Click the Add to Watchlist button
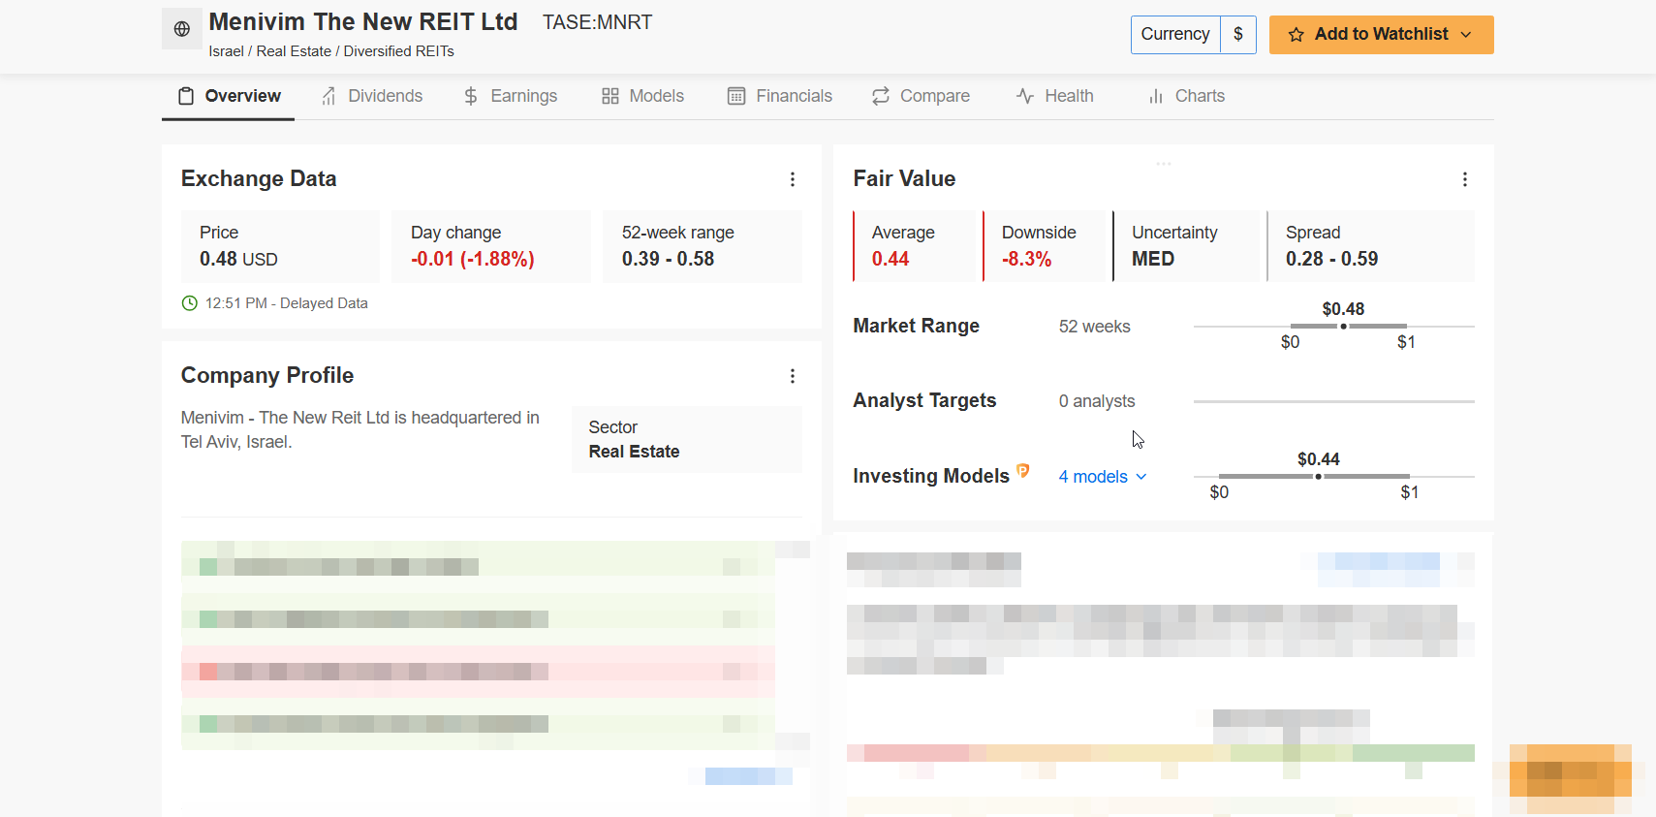Image resolution: width=1656 pixels, height=817 pixels. pyautogui.click(x=1381, y=35)
